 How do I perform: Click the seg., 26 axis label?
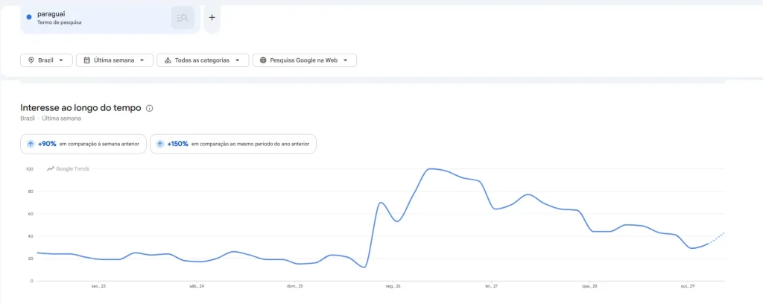[394, 286]
